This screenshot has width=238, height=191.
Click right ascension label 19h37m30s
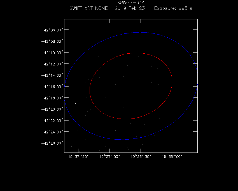(78, 156)
